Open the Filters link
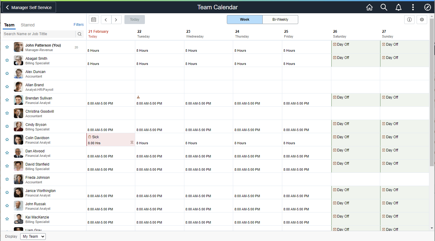This screenshot has width=435, height=241. pyautogui.click(x=78, y=24)
